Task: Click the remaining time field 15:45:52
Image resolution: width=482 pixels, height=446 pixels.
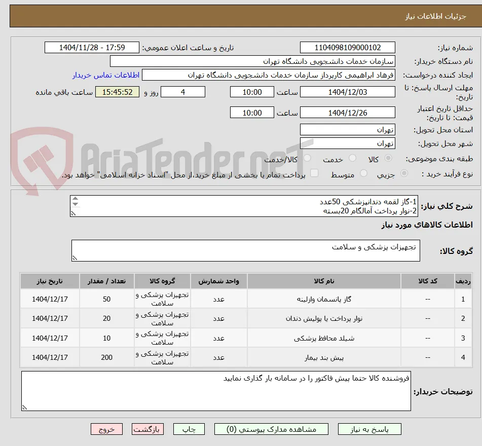Action: (117, 92)
